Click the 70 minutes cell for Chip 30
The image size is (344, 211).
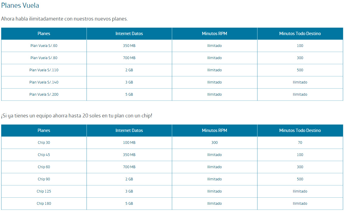(300, 143)
